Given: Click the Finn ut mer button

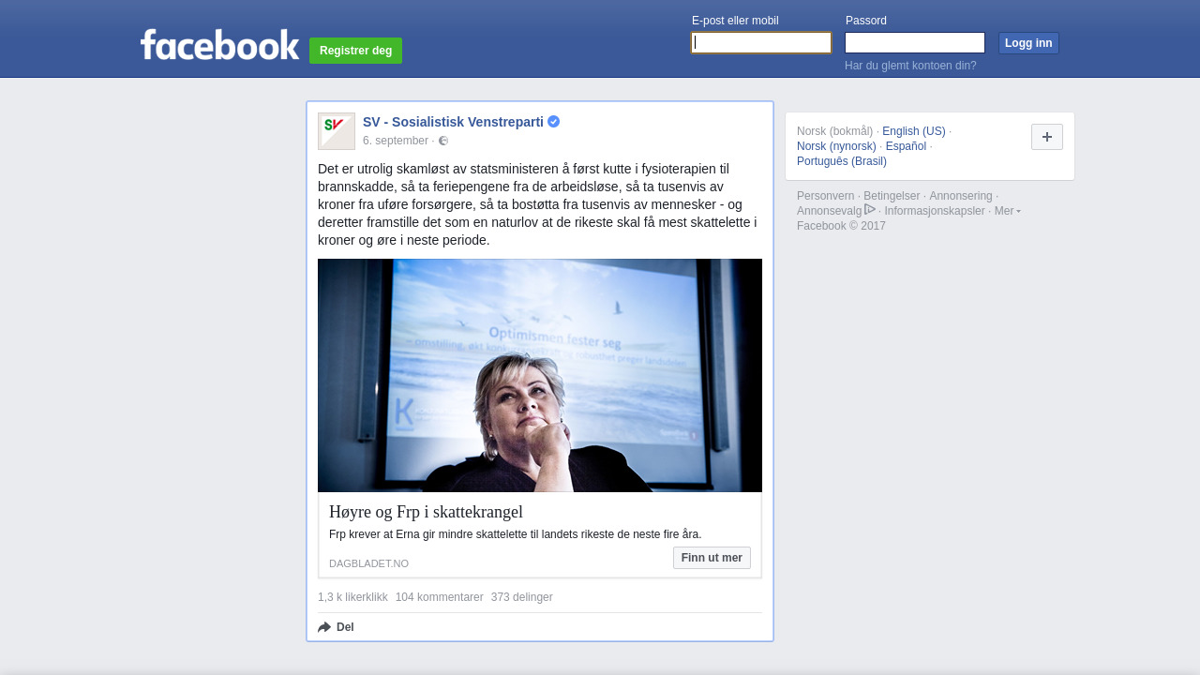Looking at the screenshot, I should coord(712,558).
